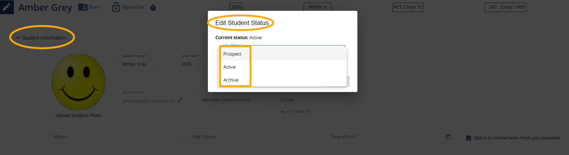Open the Share profile icon
The image size is (569, 155).
[83, 7]
